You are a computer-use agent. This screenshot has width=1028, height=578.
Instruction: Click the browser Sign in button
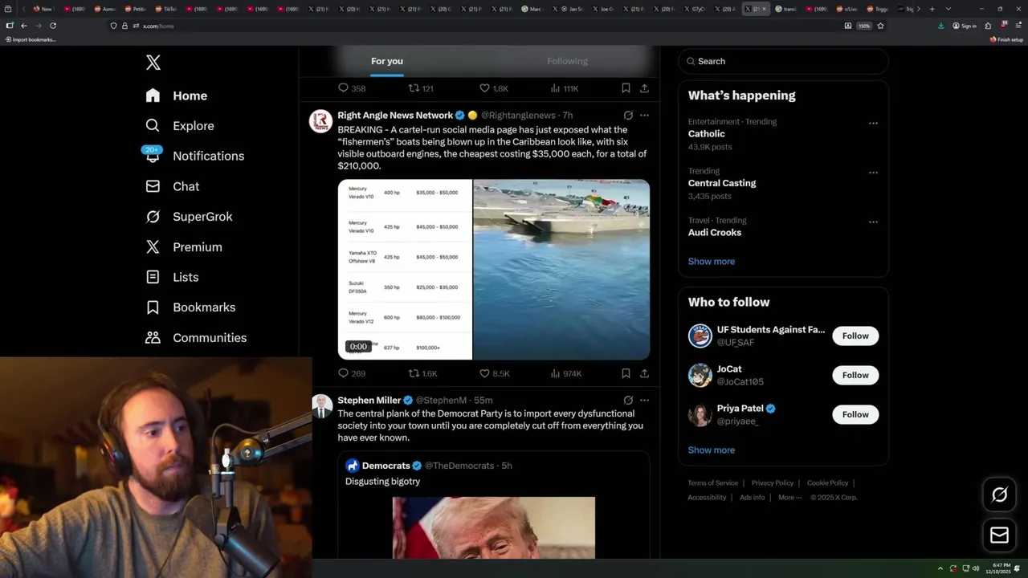pos(965,26)
